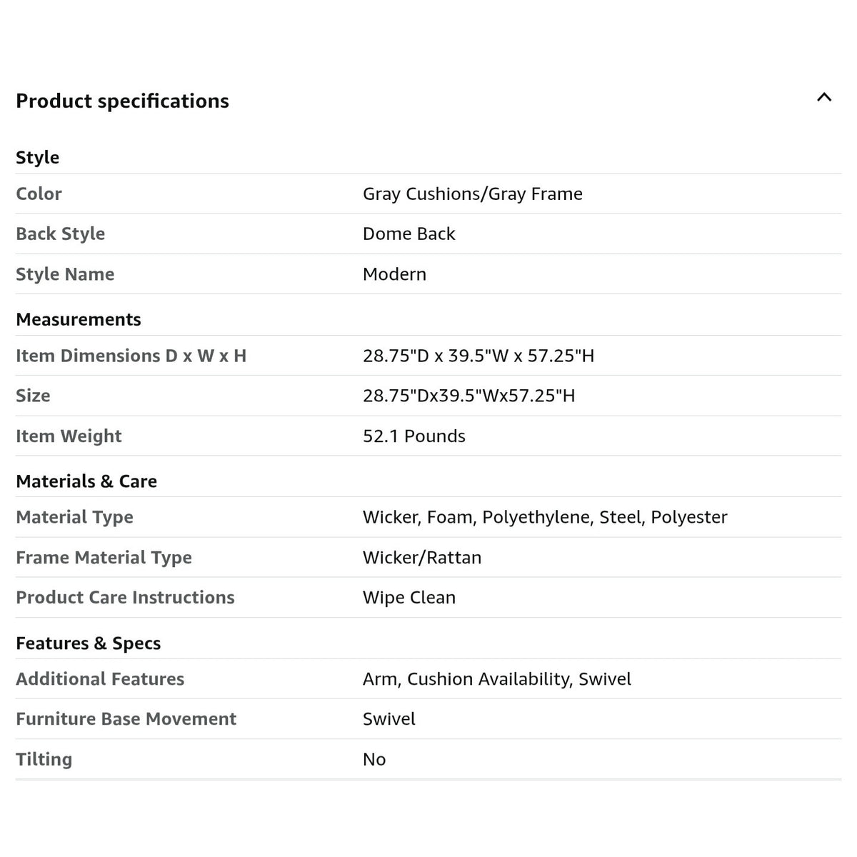Screen dimensions: 857x857
Task: Select the Material Type row label
Action: click(x=74, y=517)
